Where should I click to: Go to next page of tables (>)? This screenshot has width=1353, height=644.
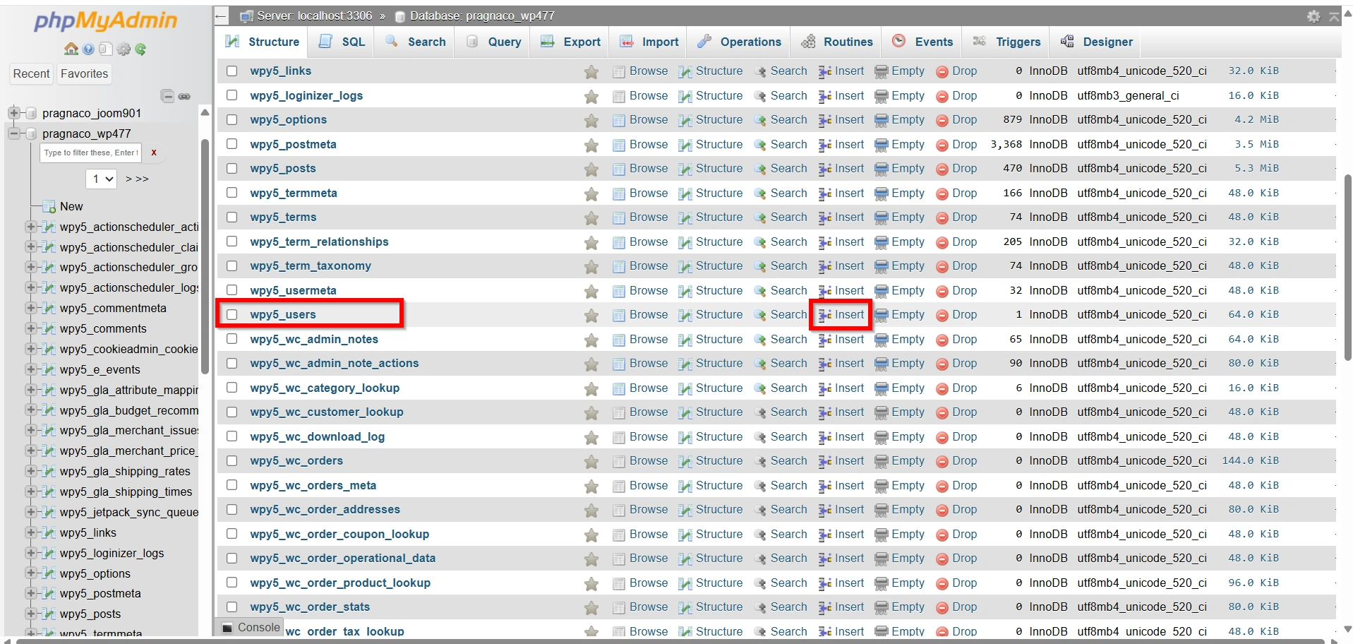pyautogui.click(x=128, y=179)
